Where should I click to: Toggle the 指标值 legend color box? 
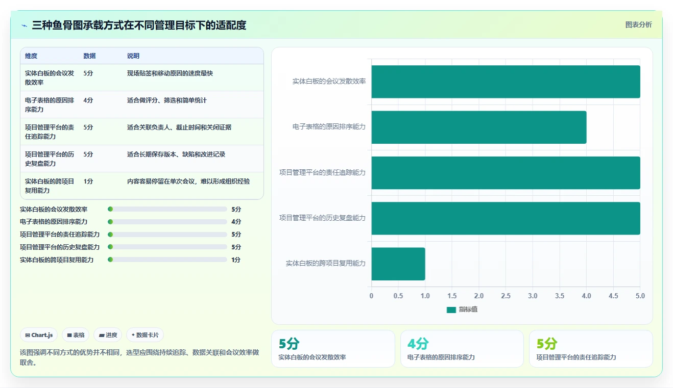(451, 309)
